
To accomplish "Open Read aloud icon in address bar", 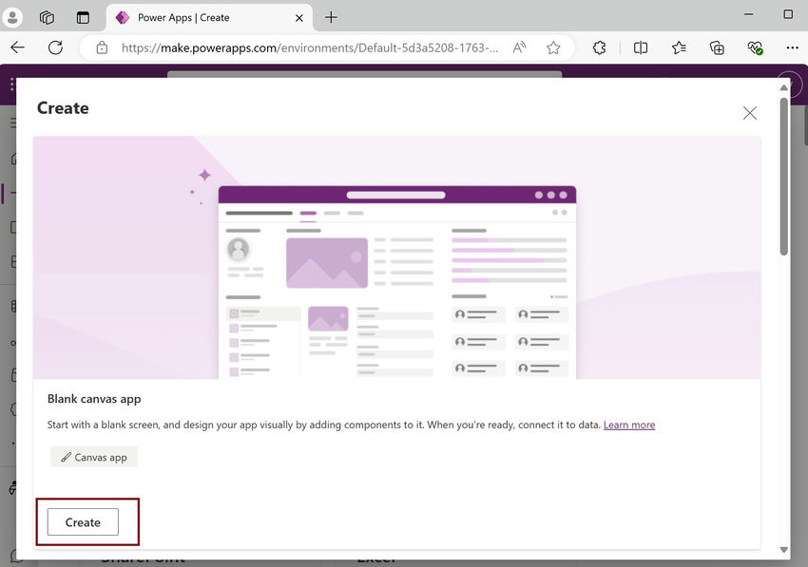I will (x=519, y=47).
